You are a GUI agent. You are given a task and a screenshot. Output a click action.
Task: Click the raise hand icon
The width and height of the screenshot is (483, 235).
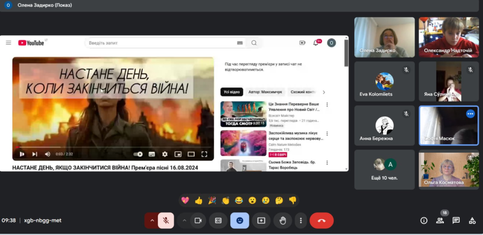coord(283,220)
